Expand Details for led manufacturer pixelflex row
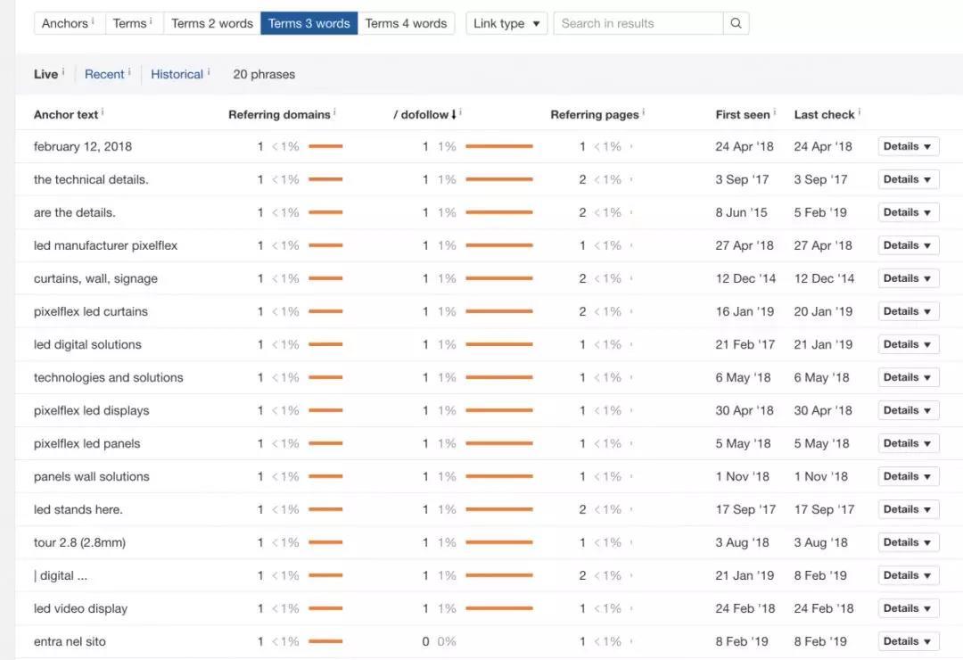This screenshot has width=963, height=660. [x=908, y=245]
